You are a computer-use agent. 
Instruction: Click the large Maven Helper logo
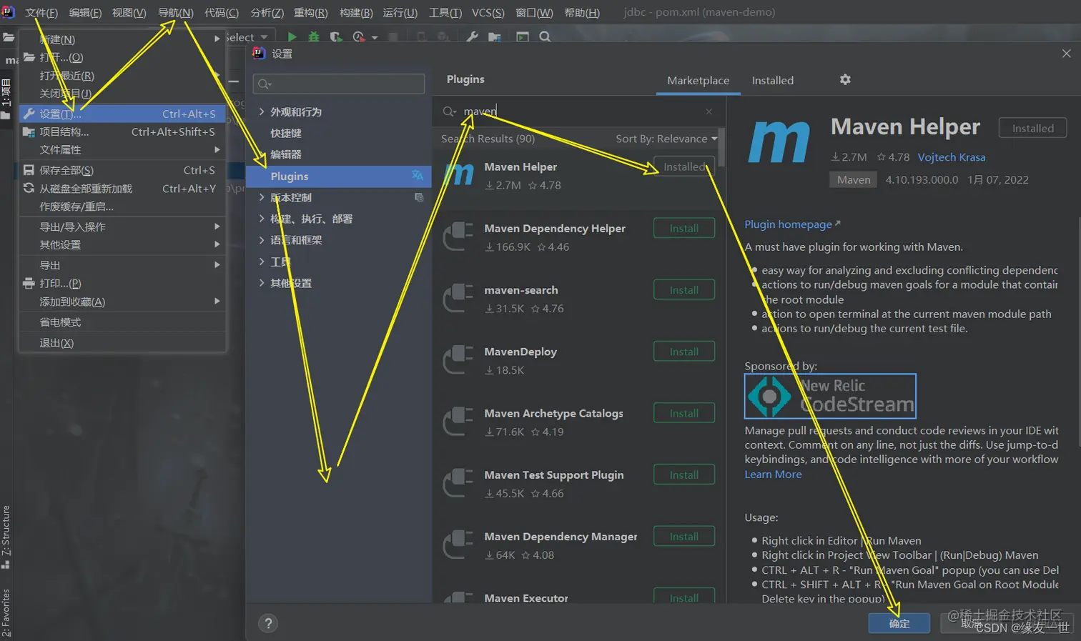(x=779, y=141)
